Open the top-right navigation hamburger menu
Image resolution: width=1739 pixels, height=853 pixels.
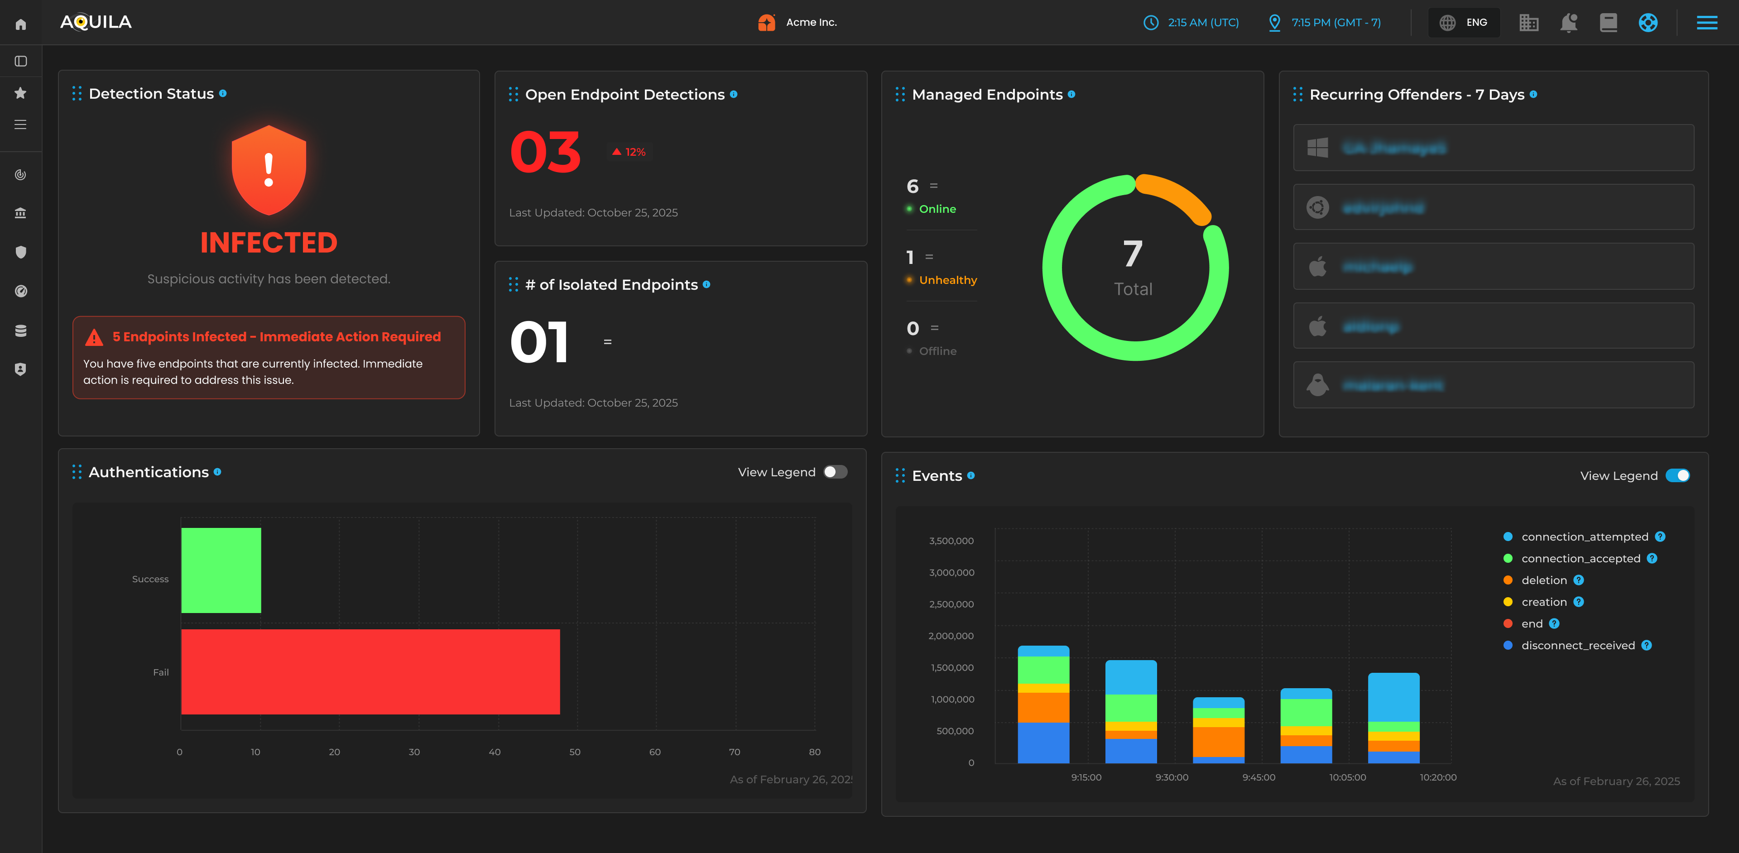pyautogui.click(x=1707, y=22)
